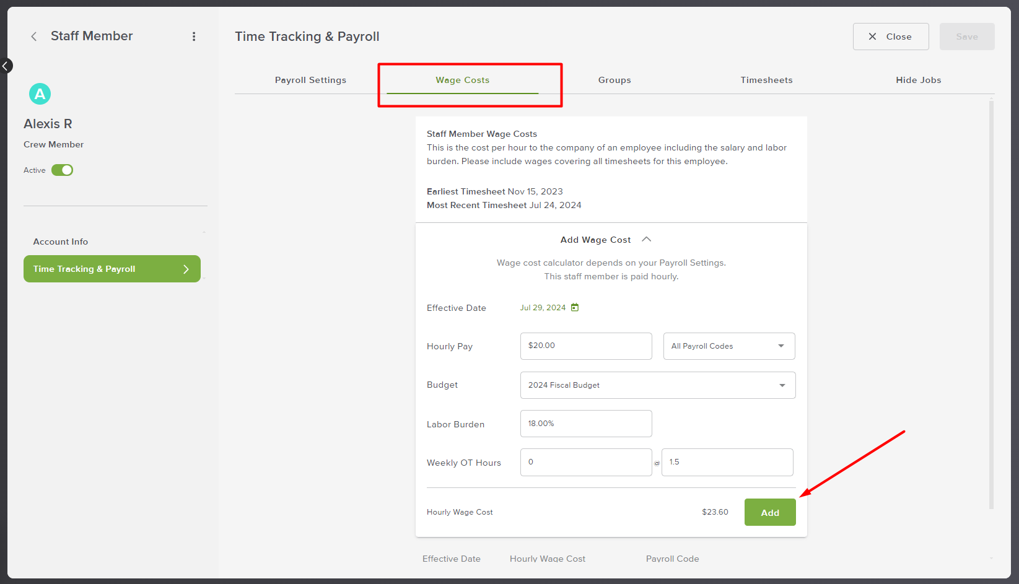The height and width of the screenshot is (584, 1019).
Task: Select Time Tracking & Payroll sidebar item
Action: pyautogui.click(x=112, y=269)
